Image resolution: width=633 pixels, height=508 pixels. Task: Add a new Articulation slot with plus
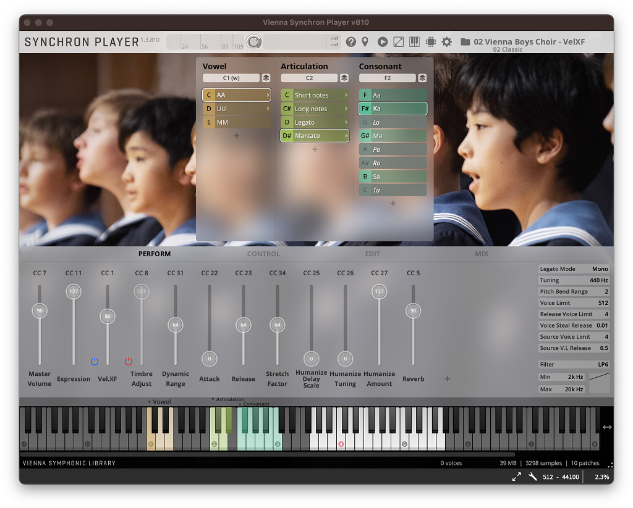tap(315, 149)
